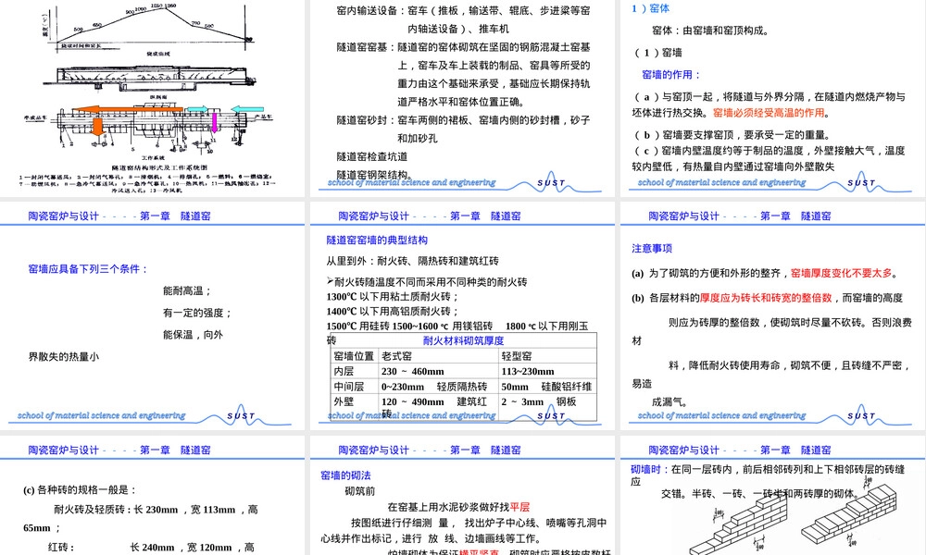926x555 pixels.
Task: Click the line 有一定的强度；
Action: pos(197,313)
